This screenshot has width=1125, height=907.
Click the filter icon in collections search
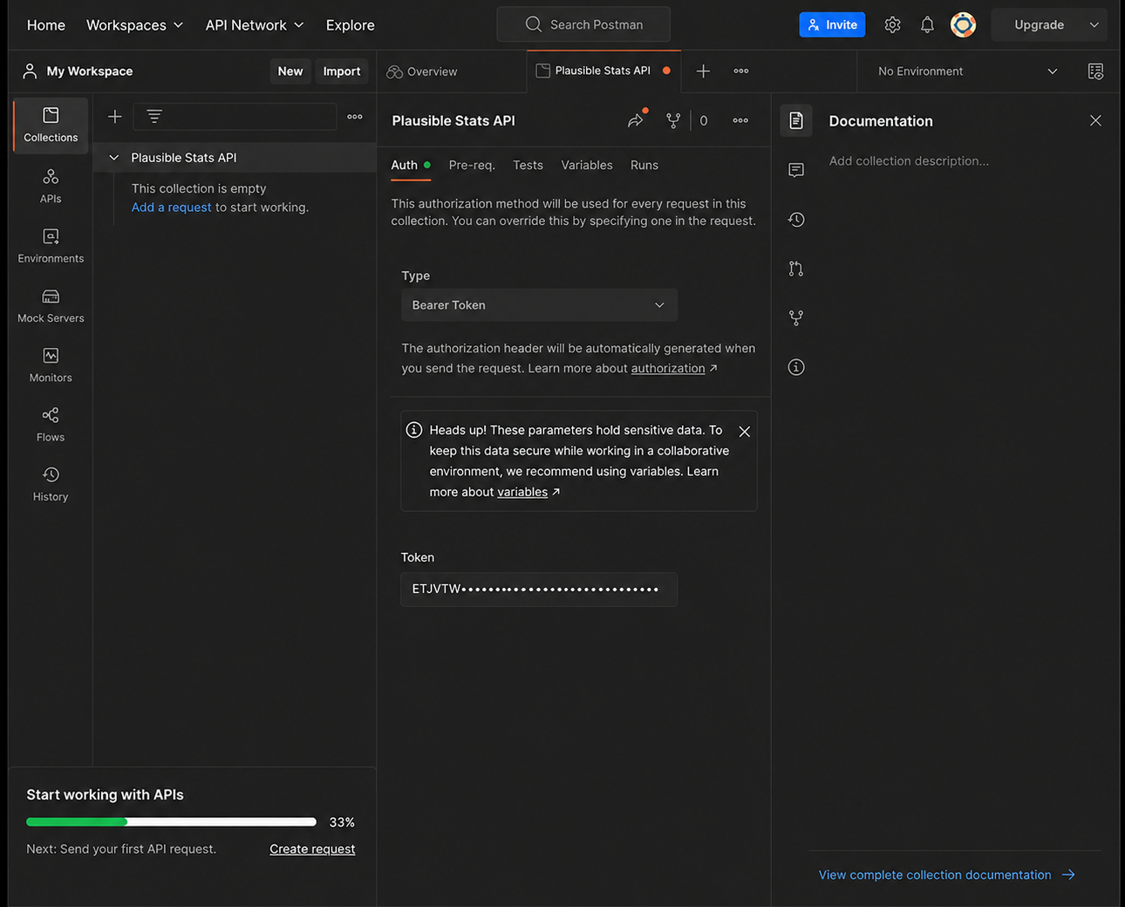coord(154,116)
